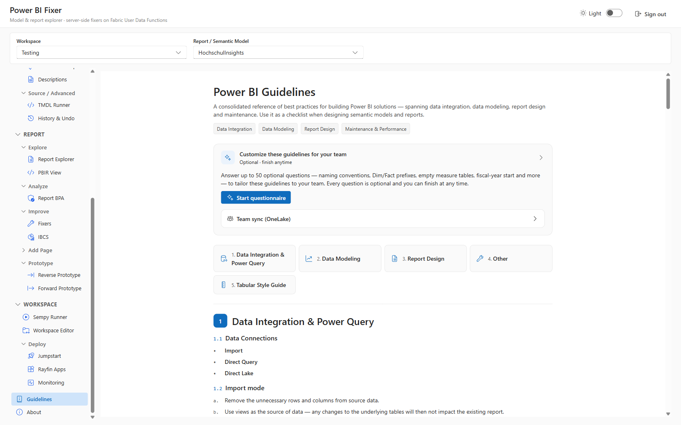This screenshot has width=681, height=425.
Task: Click the Monitoring chart icon
Action: coord(31,382)
